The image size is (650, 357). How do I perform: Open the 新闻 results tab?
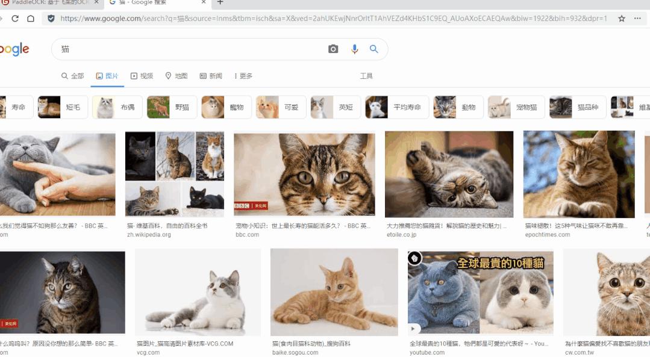(x=211, y=76)
